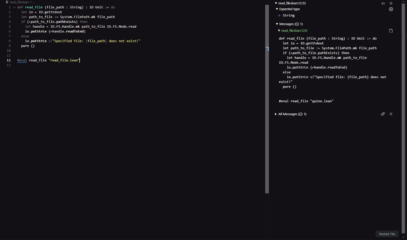Open the Expected type settings gear
407x240 pixels.
(x=391, y=9)
